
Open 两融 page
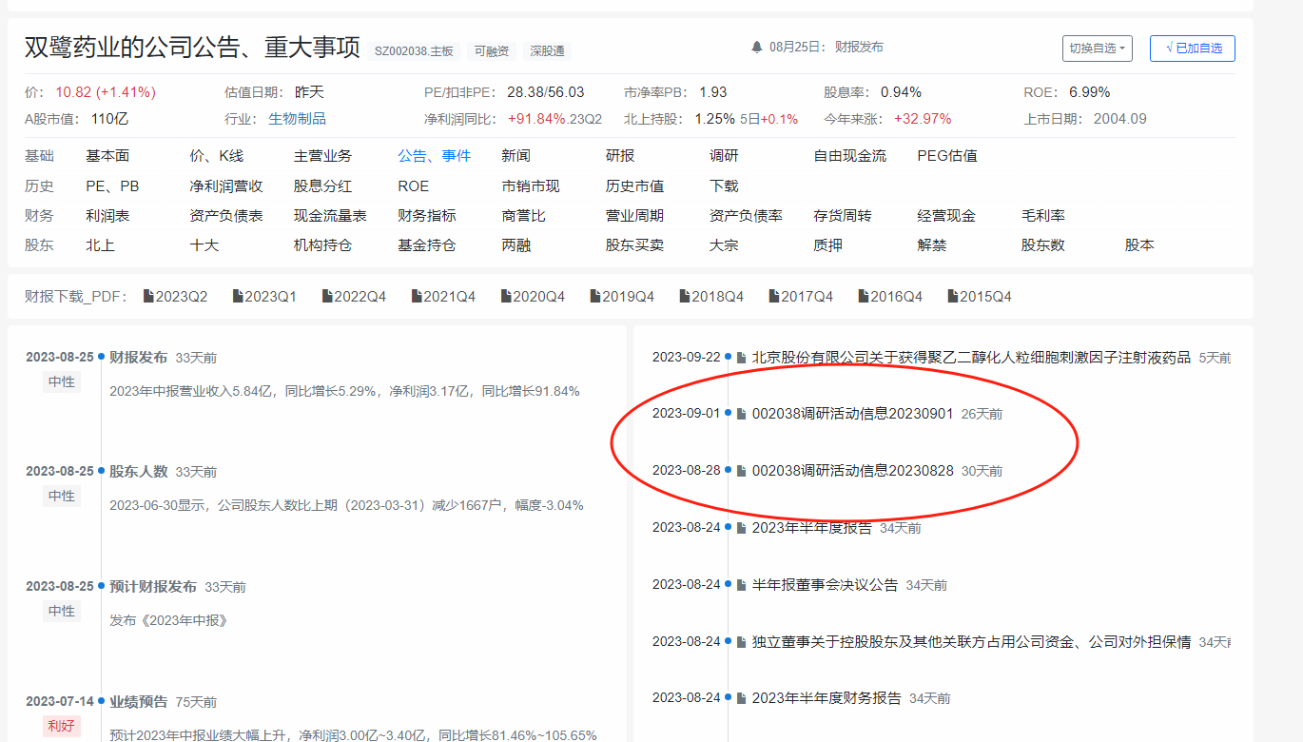pyautogui.click(x=515, y=245)
